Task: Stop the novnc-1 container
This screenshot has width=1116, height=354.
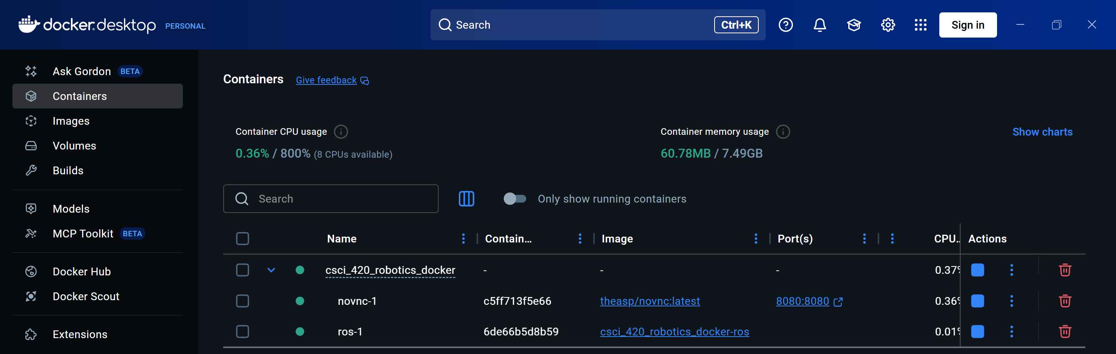Action: [x=977, y=301]
